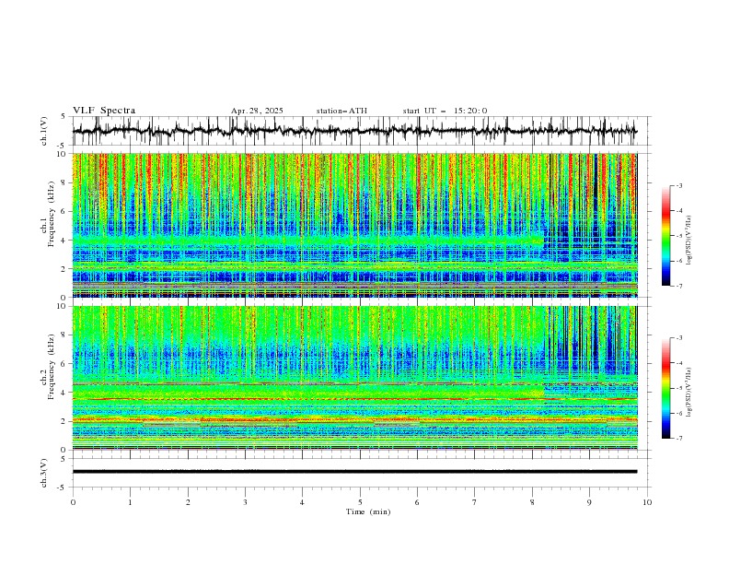729x564 pixels.
Task: Click the "-3" tick on ch.1 colorbar
Action: [x=679, y=185]
